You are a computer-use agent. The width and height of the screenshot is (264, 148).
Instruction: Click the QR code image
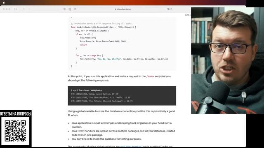click(15, 131)
